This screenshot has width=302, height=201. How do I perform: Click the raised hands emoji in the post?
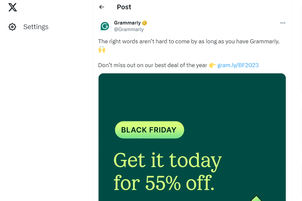(102, 50)
